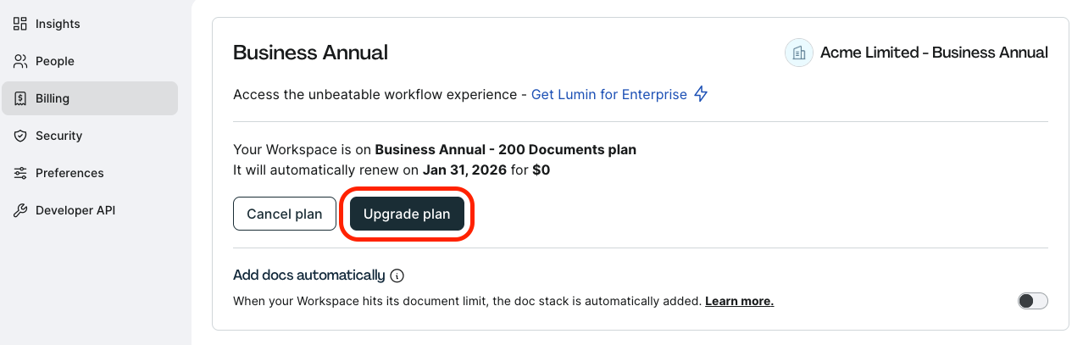Select Billing in the sidebar

click(x=90, y=98)
